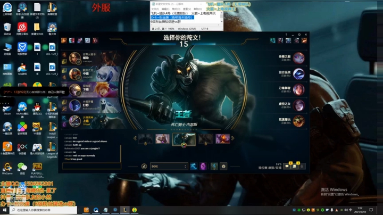The image size is (383, 215).
Task: Switch to League of Legends taskbar icon
Action: [x=125, y=210]
